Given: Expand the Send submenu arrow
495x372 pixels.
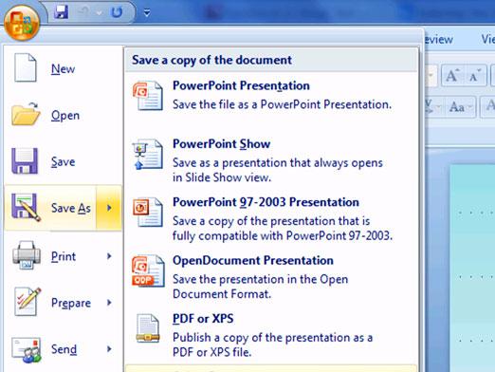Looking at the screenshot, I should [x=109, y=349].
